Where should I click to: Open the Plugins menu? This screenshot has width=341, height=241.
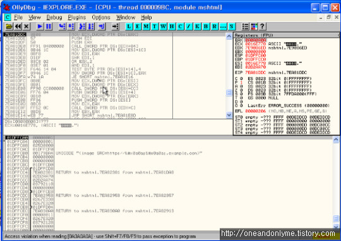click(x=77, y=17)
